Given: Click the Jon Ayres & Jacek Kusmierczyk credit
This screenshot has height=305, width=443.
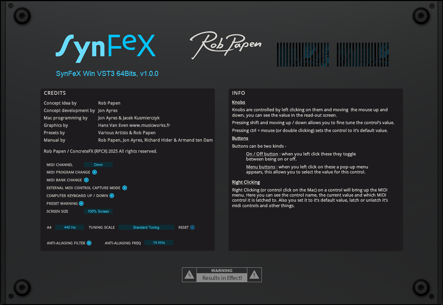Looking at the screenshot, I should point(129,118).
